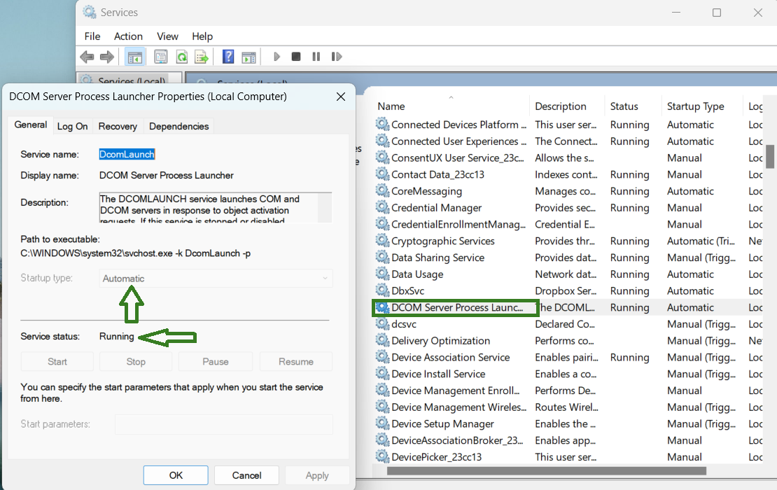Screen dimensions: 777x490
Task: Open the toolbar Properties icon
Action: pos(161,57)
